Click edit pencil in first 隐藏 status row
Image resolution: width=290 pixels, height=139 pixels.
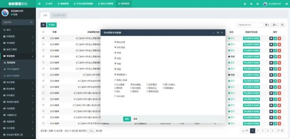(275, 57)
